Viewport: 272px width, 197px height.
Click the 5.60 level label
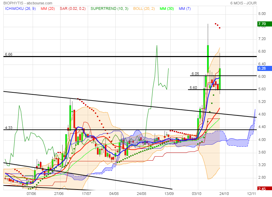pyautogui.click(x=193, y=88)
